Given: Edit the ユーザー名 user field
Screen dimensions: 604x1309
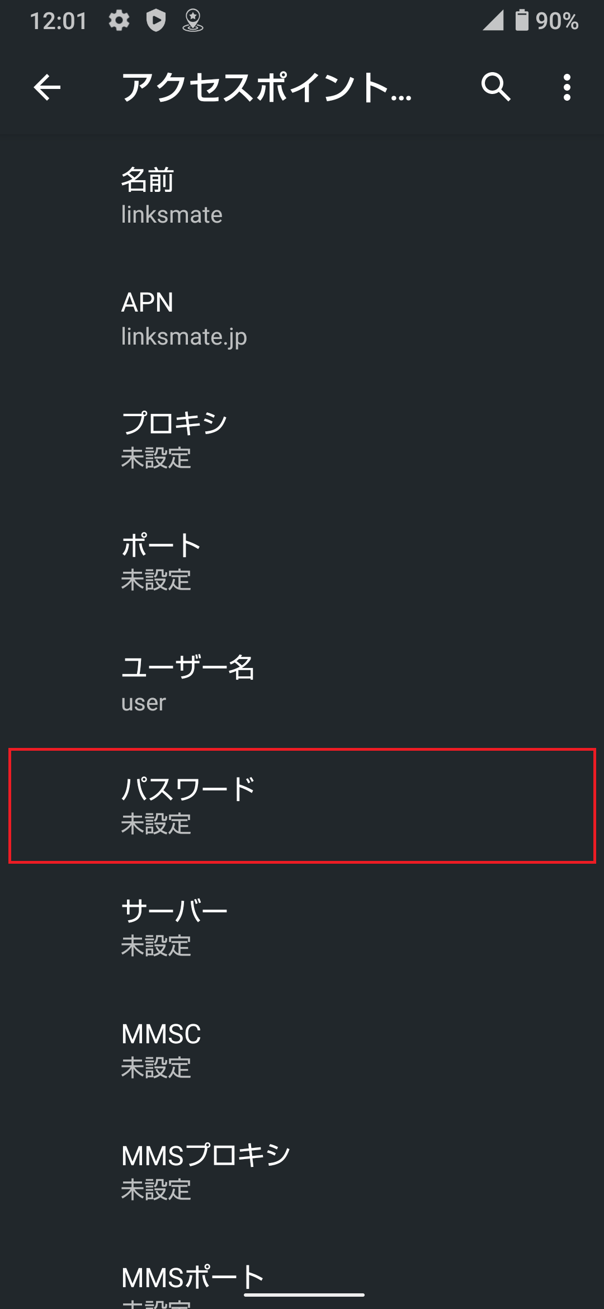Looking at the screenshot, I should [302, 684].
